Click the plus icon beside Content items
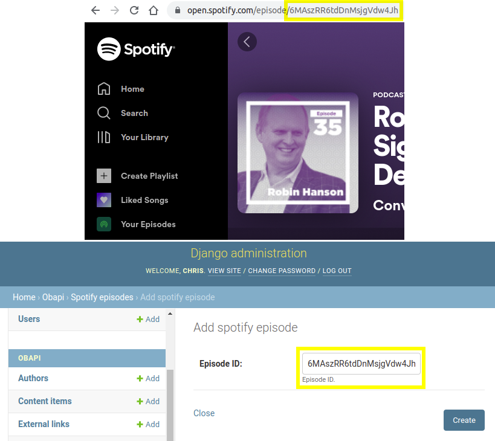Viewport: 495px width, 441px height. (x=140, y=401)
